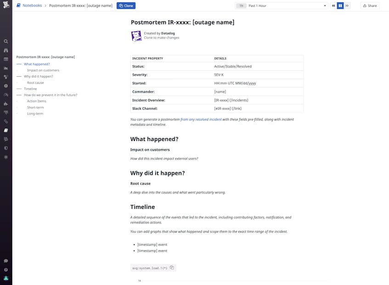Open the green user avatar icon
Image resolution: width=389 pixels, height=285 pixels.
point(6,278)
